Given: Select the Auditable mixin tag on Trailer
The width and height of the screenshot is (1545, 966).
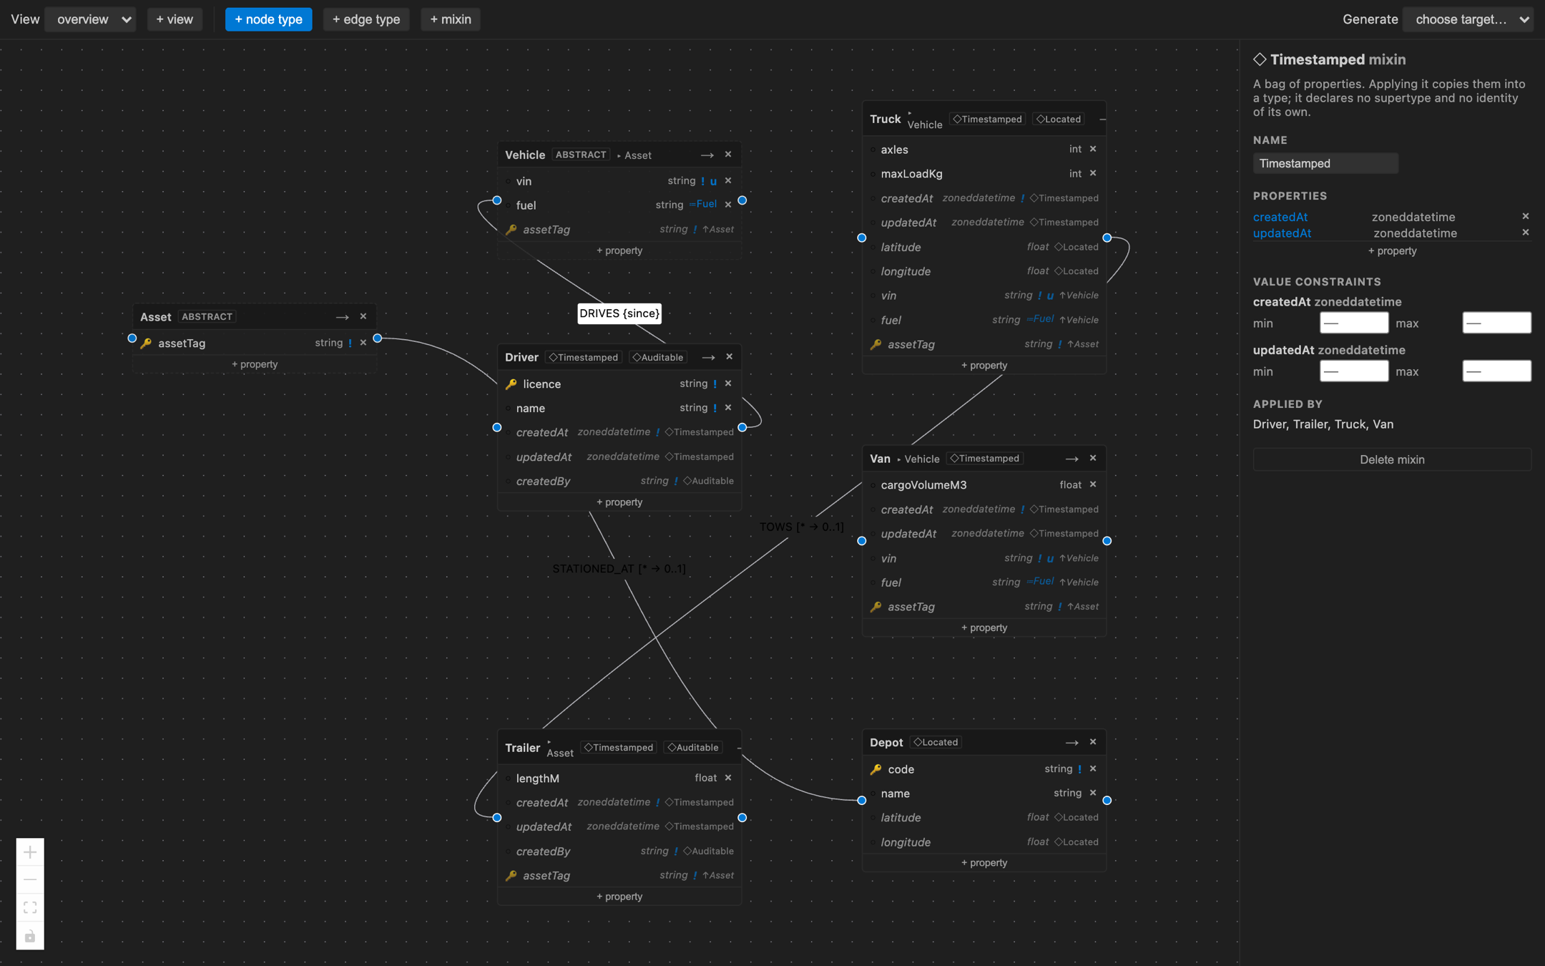Looking at the screenshot, I should point(693,747).
